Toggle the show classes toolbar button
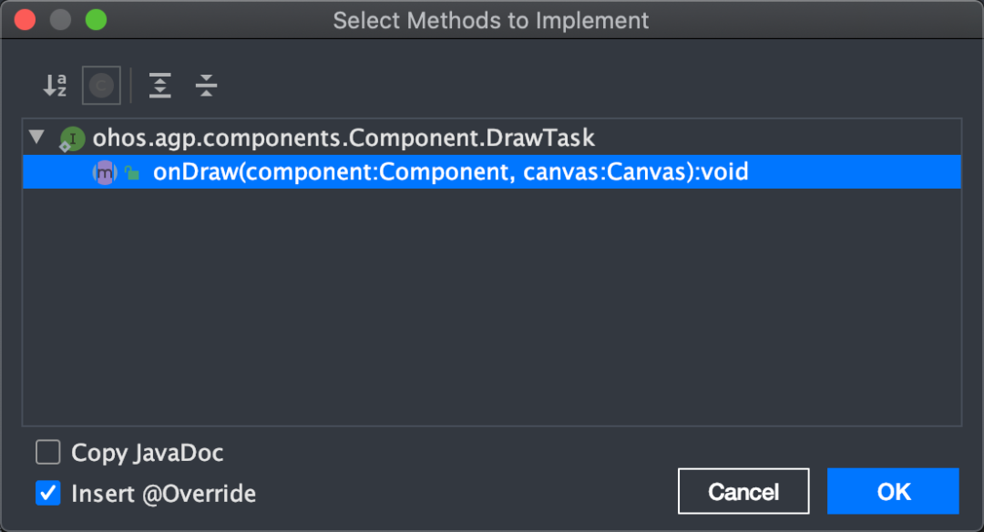The image size is (984, 532). 101,86
